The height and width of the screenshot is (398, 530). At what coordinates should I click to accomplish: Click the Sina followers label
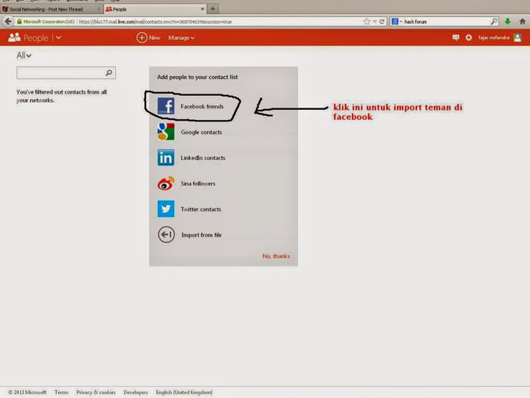(x=198, y=184)
